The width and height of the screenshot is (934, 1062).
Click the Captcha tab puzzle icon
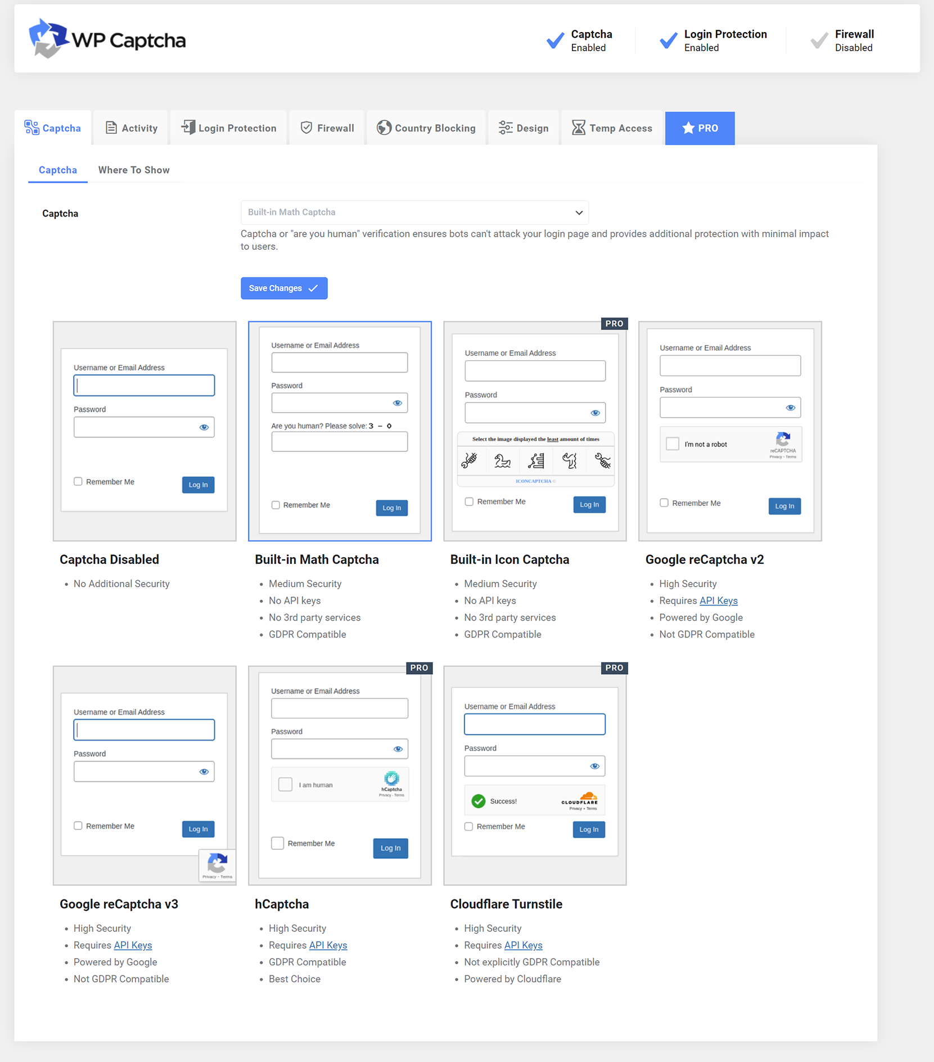pos(31,128)
